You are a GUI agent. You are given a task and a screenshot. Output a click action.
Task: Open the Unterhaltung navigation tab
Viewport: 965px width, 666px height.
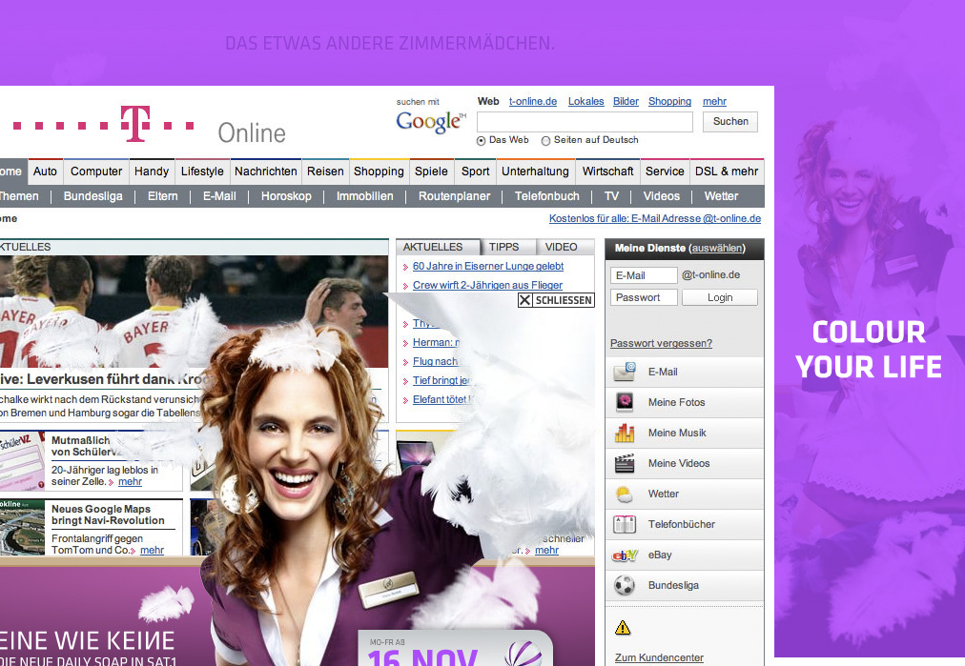536,172
